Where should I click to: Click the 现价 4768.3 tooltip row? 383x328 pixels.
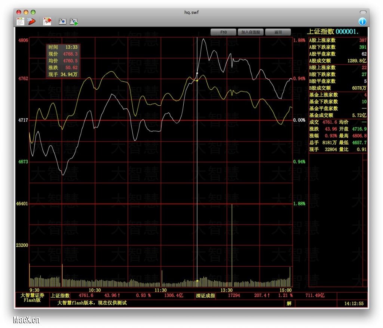(63, 54)
